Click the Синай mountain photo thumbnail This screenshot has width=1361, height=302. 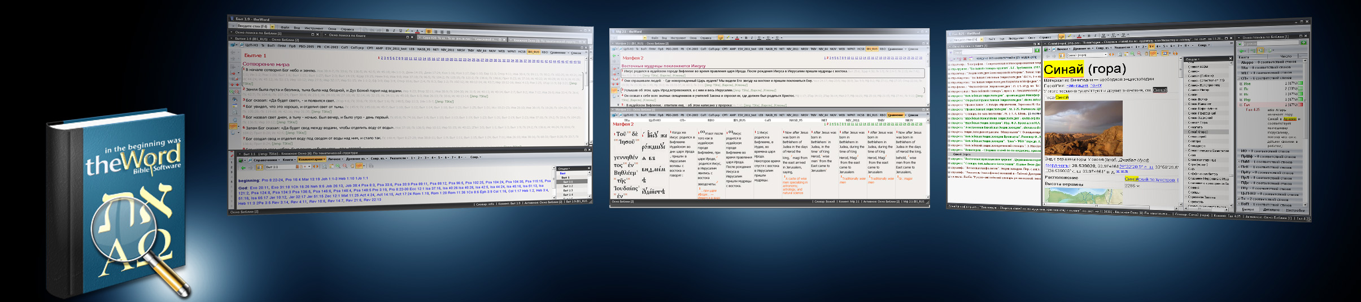[x=1083, y=129]
